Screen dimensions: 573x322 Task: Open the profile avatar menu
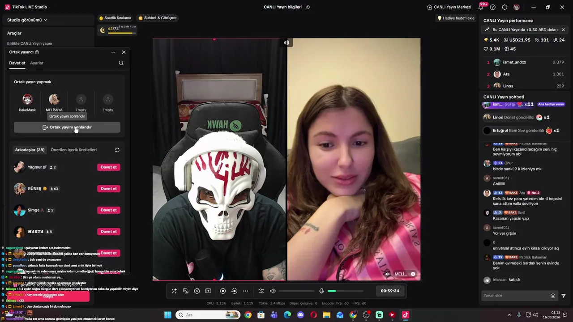(x=517, y=7)
